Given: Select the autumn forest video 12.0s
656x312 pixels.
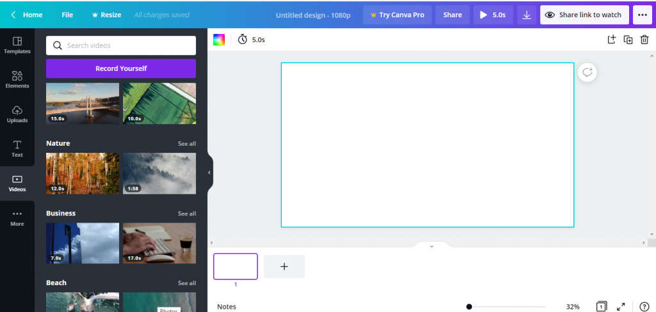Looking at the screenshot, I should [83, 173].
